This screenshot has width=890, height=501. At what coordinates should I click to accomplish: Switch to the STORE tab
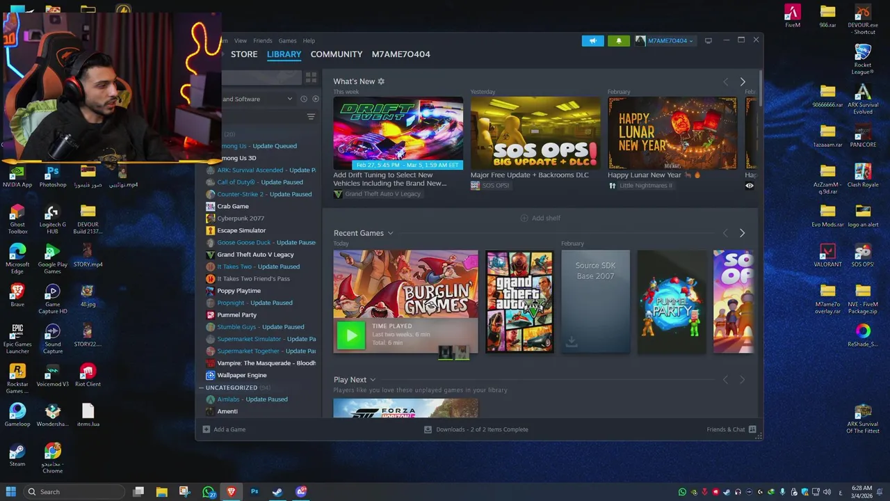[x=244, y=54]
